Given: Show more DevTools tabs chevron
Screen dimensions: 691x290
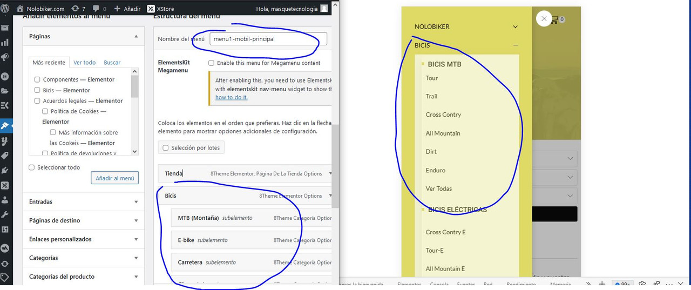Looking at the screenshot, I should pos(588,284).
